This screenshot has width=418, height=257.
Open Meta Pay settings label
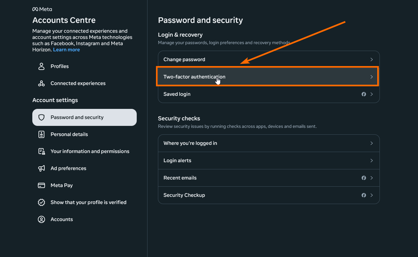tap(62, 185)
